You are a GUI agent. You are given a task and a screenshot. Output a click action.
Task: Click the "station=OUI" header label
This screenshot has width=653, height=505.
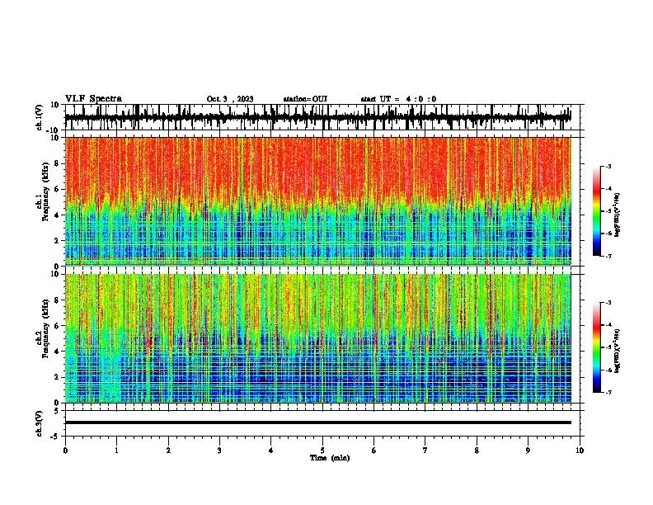pos(305,99)
